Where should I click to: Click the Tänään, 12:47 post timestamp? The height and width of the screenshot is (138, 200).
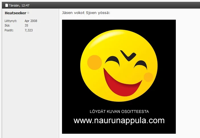[19, 5]
